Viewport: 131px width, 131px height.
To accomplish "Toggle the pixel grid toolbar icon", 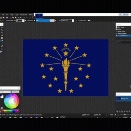I will tap(30, 18).
